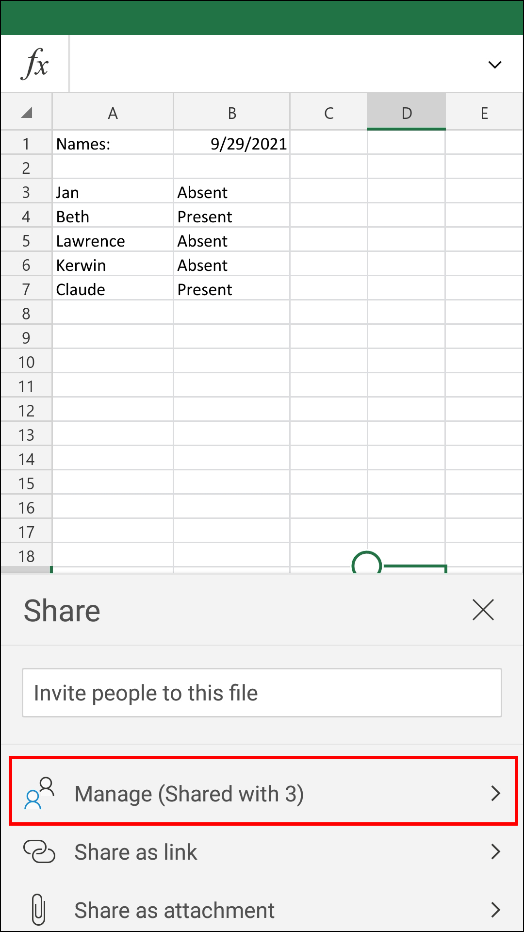Screen dimensions: 524x932
Task: Select column D header
Action: click(406, 113)
